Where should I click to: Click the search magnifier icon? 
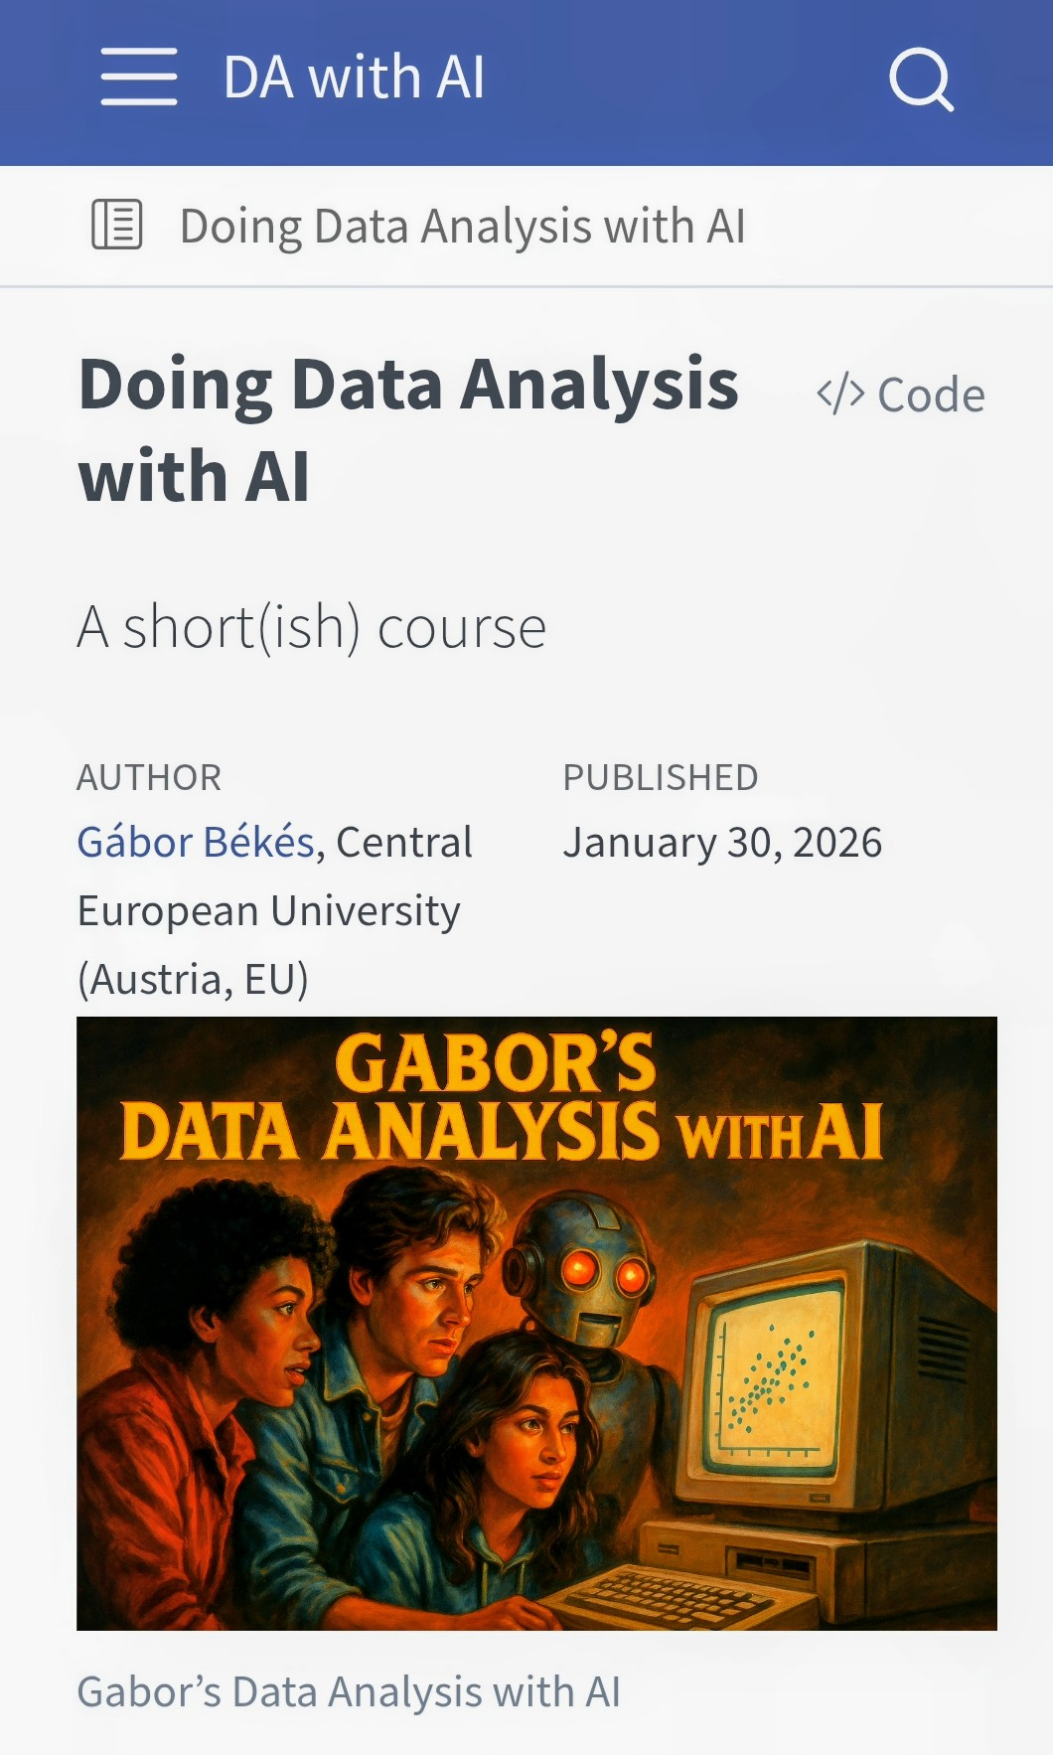(x=921, y=79)
